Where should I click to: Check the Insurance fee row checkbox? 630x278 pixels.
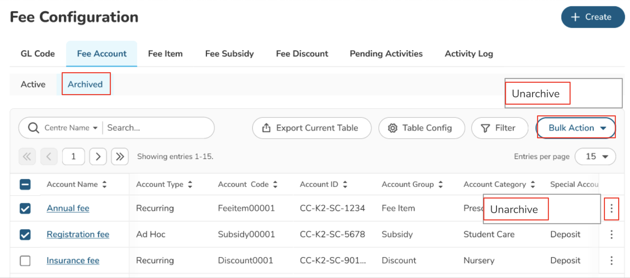coord(25,260)
